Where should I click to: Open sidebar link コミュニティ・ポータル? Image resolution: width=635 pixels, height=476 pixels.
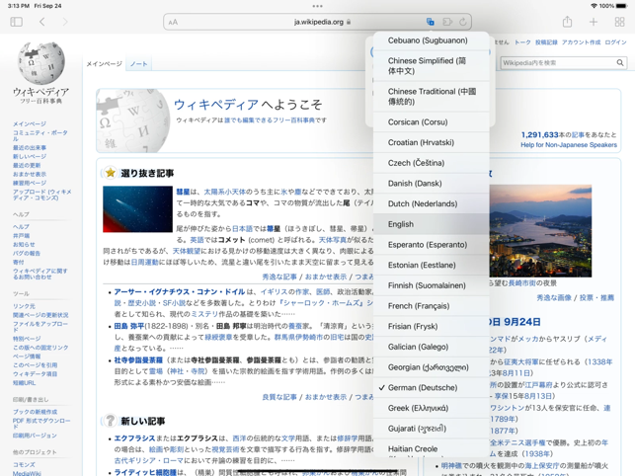pos(40,135)
